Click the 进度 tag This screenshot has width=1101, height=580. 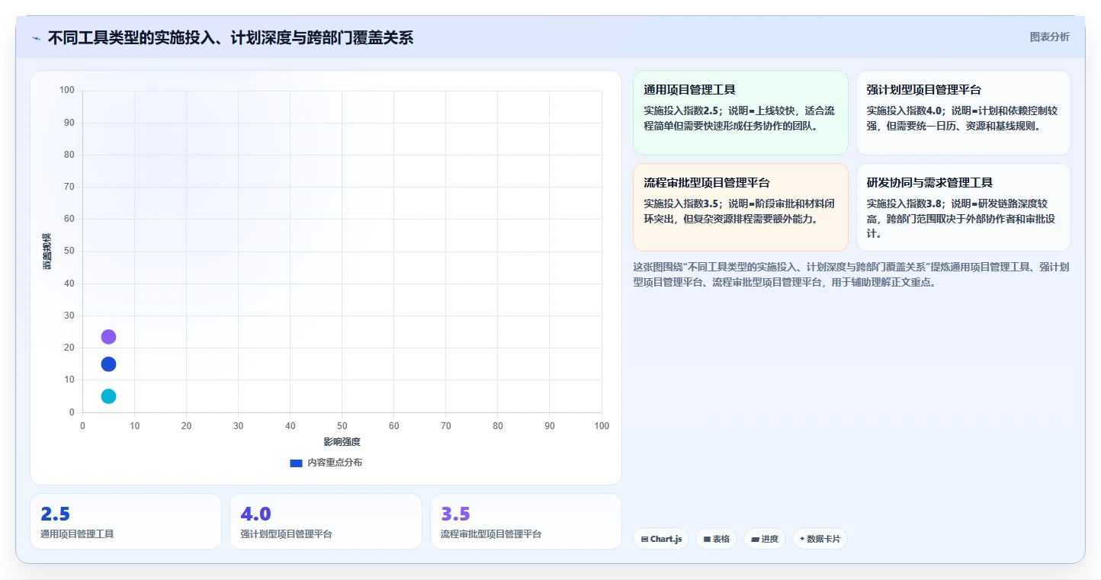[765, 539]
